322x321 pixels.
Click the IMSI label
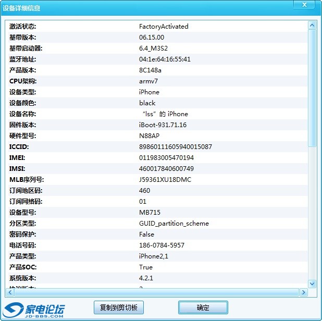click(x=17, y=169)
